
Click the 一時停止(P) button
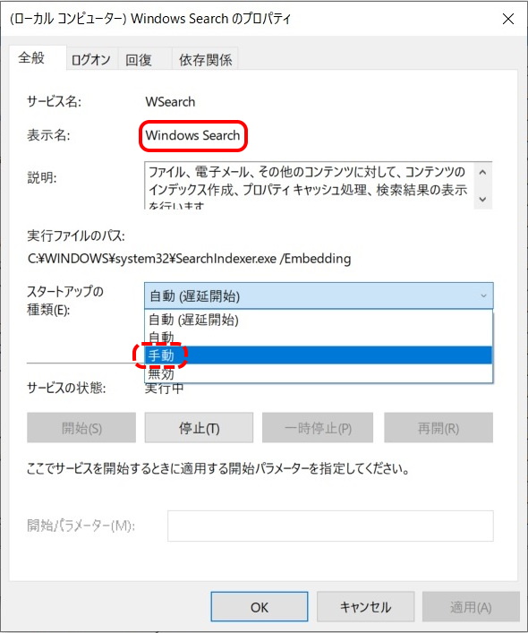pos(318,427)
